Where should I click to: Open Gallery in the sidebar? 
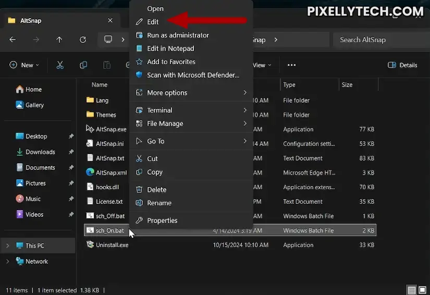(30, 105)
